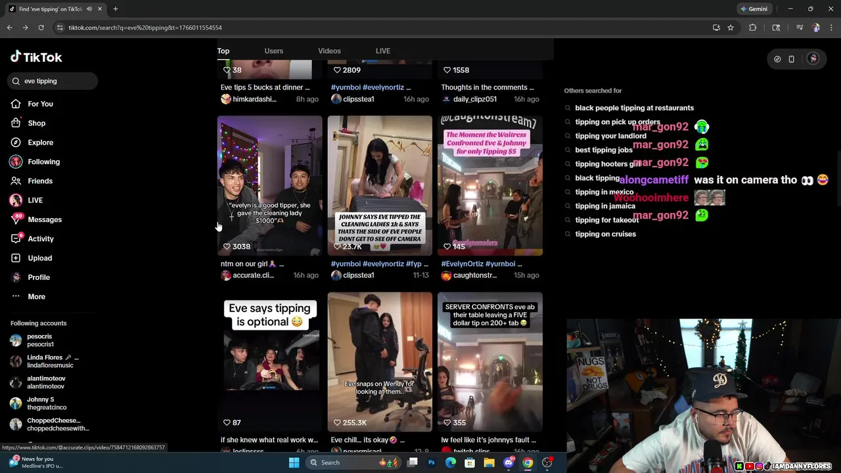The height and width of the screenshot is (473, 841).
Task: Open the Chrome extensions puzzle icon
Action: [x=753, y=28]
